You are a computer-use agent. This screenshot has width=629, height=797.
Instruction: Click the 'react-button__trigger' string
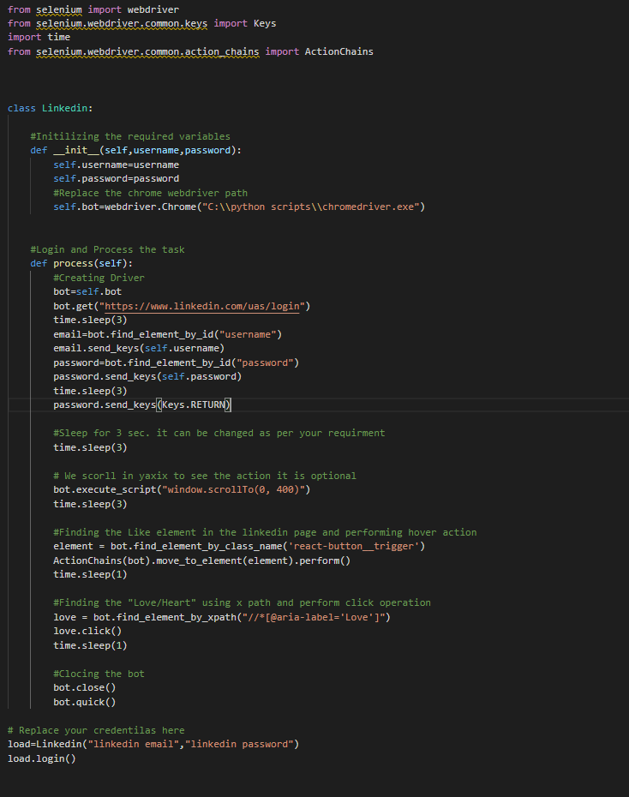click(x=353, y=546)
